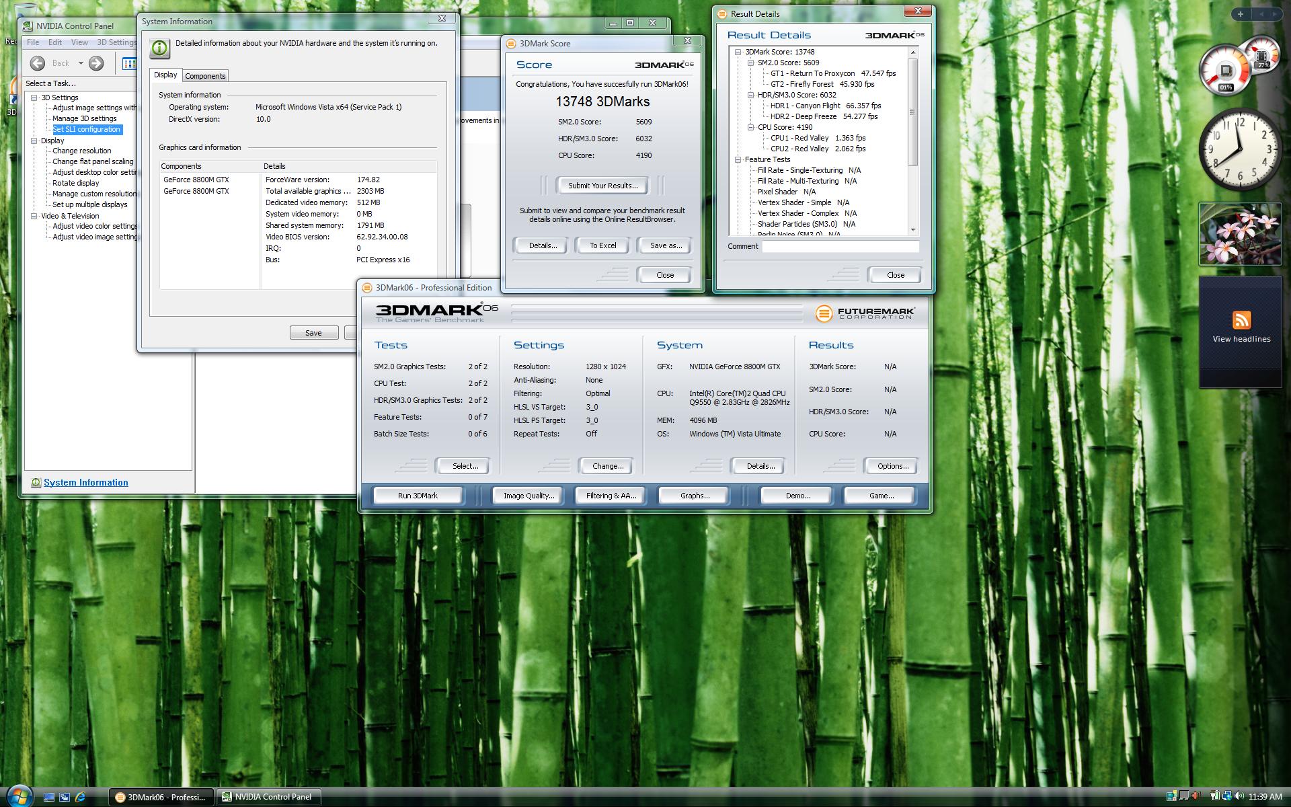This screenshot has width=1291, height=807.
Task: Click the sidebar next gadgets arrow
Action: 1274,13
